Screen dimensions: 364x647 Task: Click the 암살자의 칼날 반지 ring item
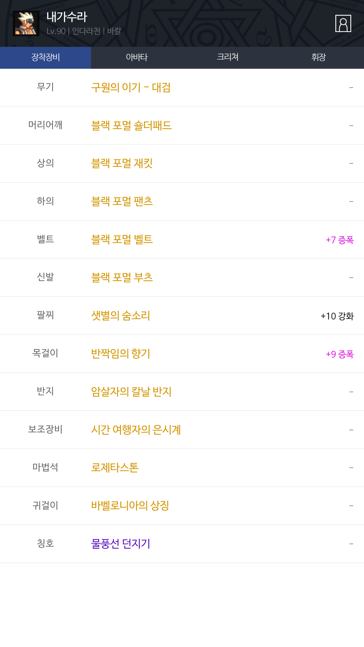coord(131,392)
